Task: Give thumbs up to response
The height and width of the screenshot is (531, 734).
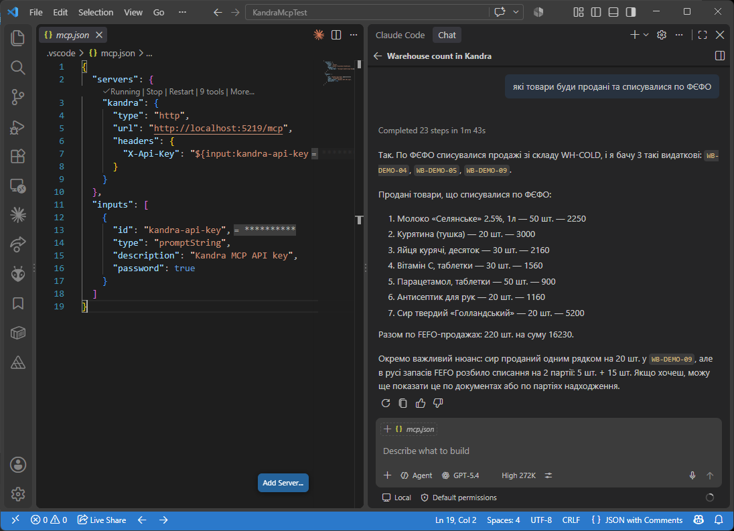Action: click(x=421, y=403)
